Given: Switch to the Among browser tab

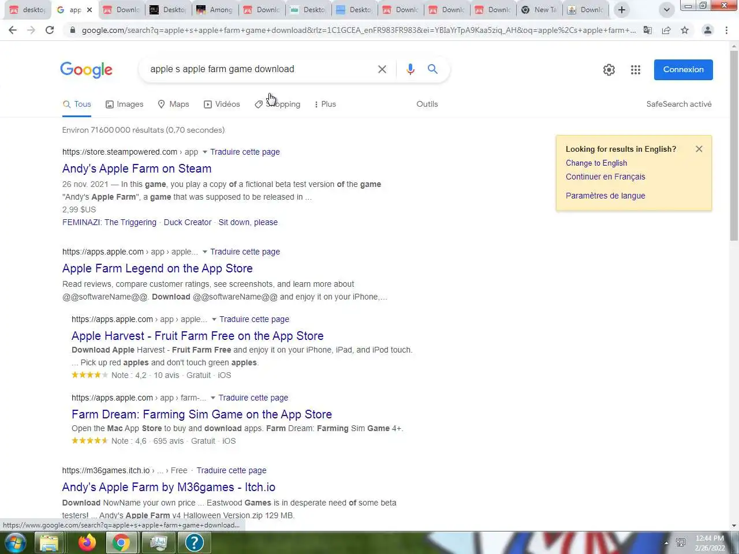Looking at the screenshot, I should click(x=214, y=10).
